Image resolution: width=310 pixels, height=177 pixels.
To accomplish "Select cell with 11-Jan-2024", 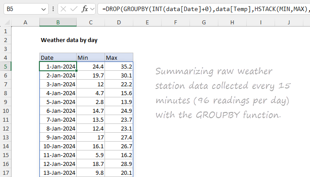I will click(58, 155).
